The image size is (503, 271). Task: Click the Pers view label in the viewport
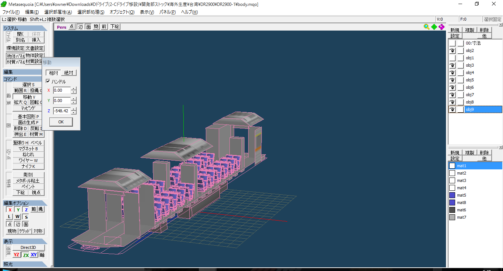pos(62,27)
